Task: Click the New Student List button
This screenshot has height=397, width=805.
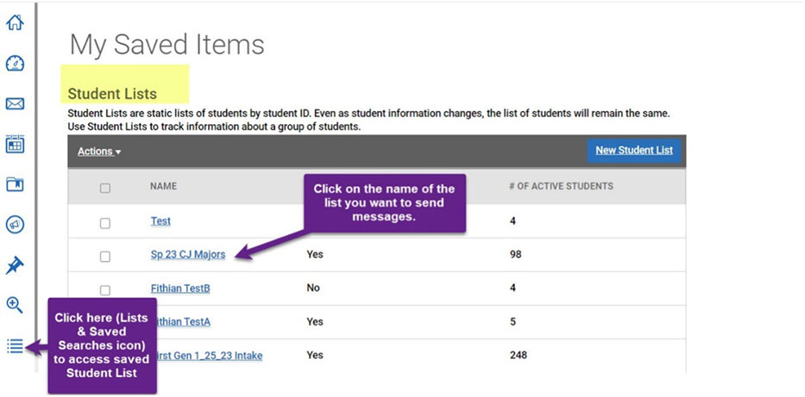Action: pyautogui.click(x=633, y=151)
